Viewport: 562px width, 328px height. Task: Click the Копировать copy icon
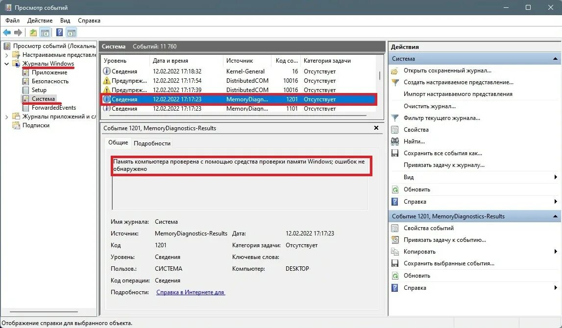point(394,252)
